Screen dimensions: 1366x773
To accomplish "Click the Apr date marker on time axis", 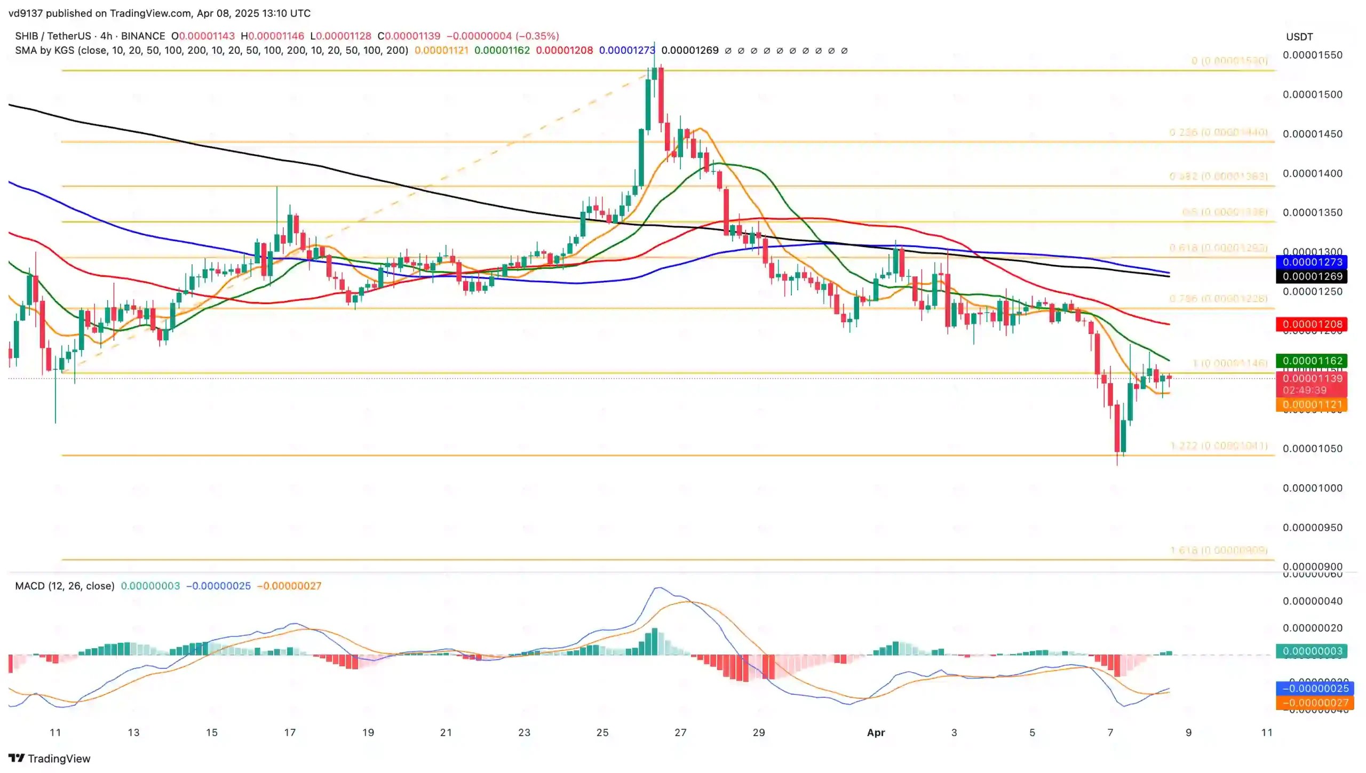I will pos(876,732).
